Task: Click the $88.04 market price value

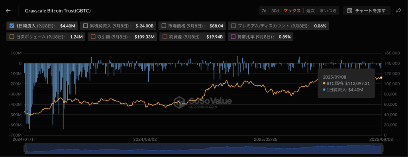Action: point(216,26)
